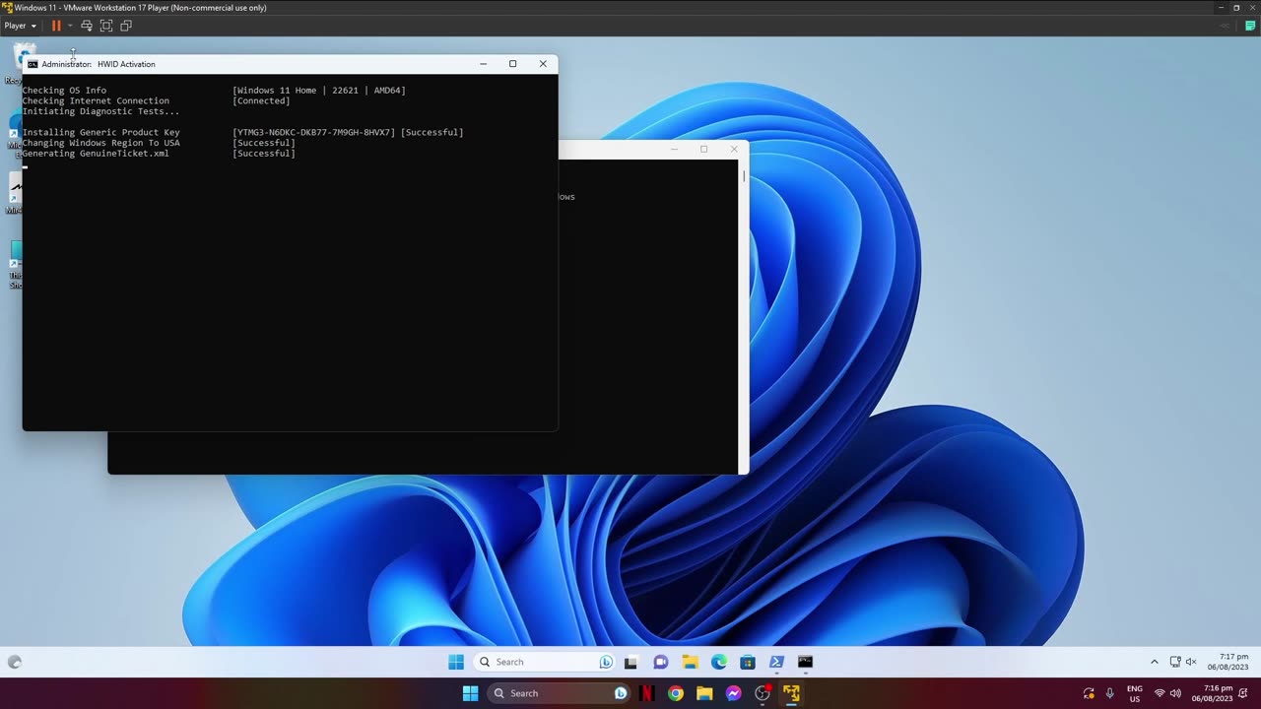Switch to PowerShell on the guest taskbar
The image size is (1261, 709).
pos(776,662)
